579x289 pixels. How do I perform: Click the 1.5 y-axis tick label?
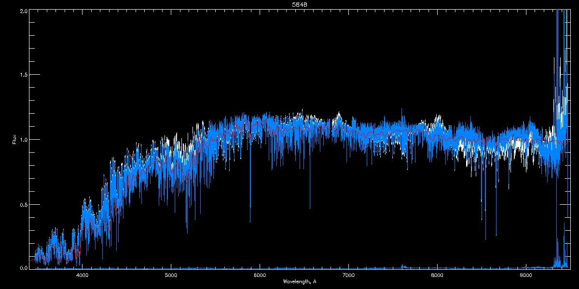point(23,75)
